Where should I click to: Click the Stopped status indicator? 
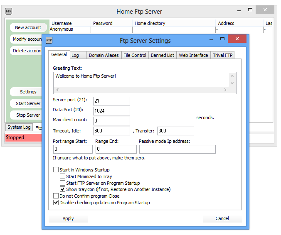pos(23,137)
